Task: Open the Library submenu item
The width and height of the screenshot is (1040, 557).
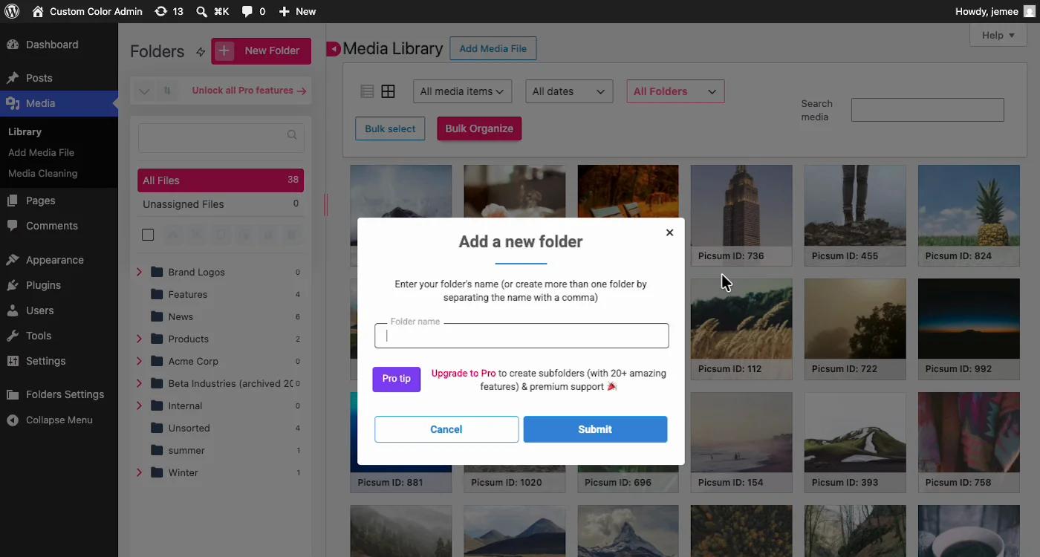Action: pos(25,131)
